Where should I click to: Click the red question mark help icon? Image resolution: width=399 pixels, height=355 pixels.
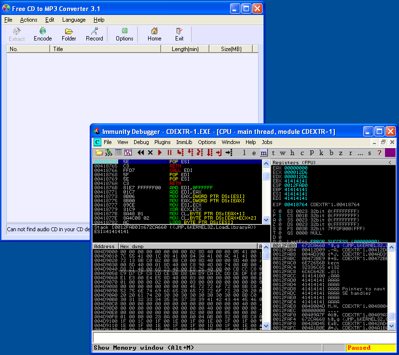tap(379, 153)
